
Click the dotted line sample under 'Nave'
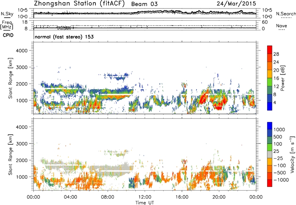[282, 30]
